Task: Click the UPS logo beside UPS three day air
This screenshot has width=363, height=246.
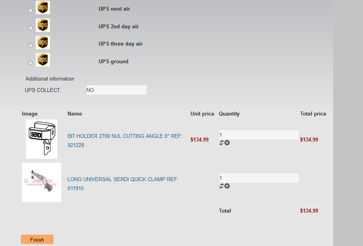Action: click(43, 42)
